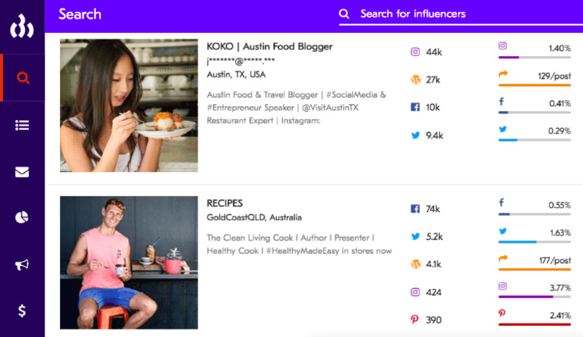
Task: Click KOKO's Instagram 1.40% engagement bar
Action: point(534,57)
